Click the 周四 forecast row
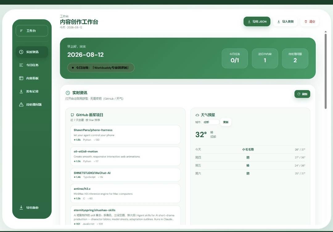 250,157
